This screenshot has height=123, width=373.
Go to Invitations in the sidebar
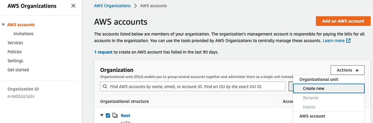click(23, 34)
